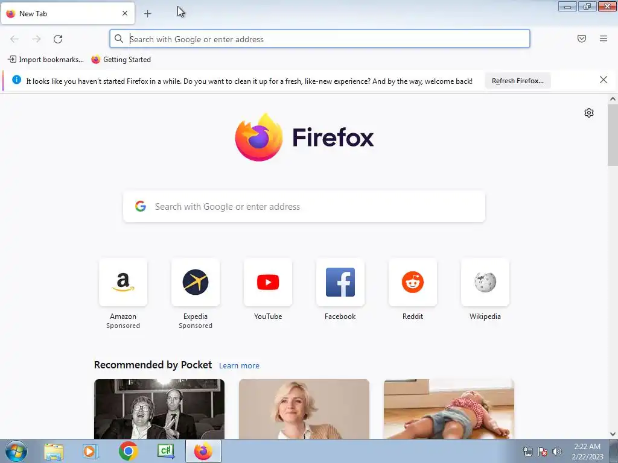Click the Sponsored label under Amazon
The width and height of the screenshot is (618, 463).
coord(123,326)
